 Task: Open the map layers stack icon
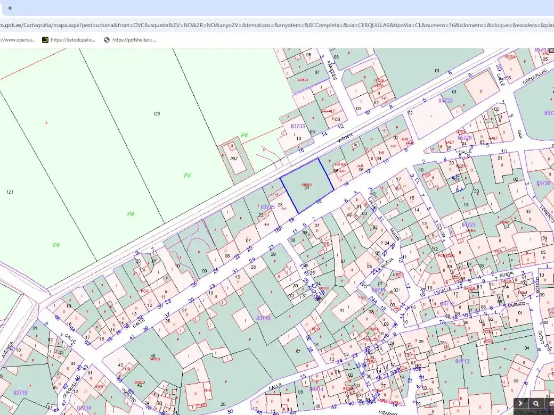pyautogui.click(x=551, y=404)
